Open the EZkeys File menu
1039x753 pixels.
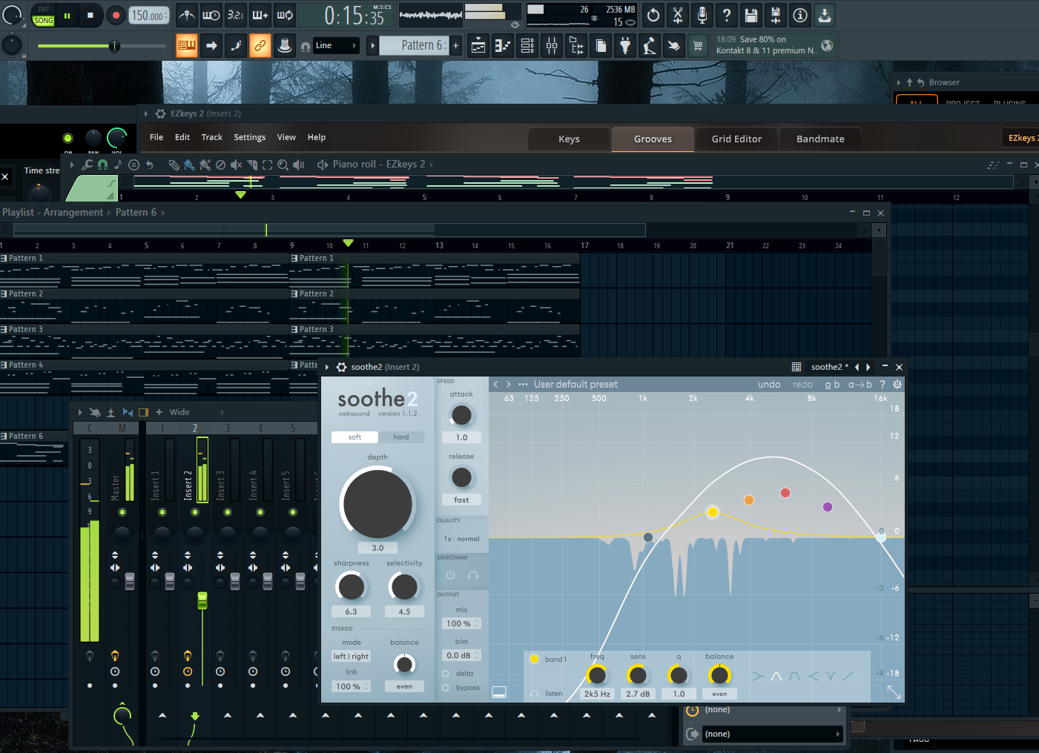point(156,137)
